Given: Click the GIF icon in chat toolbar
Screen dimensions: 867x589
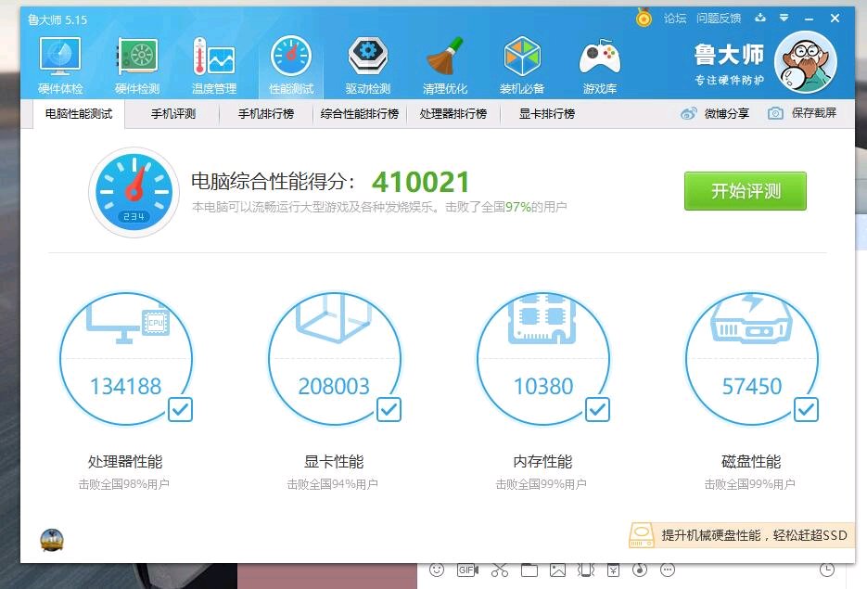Looking at the screenshot, I should coord(467,570).
